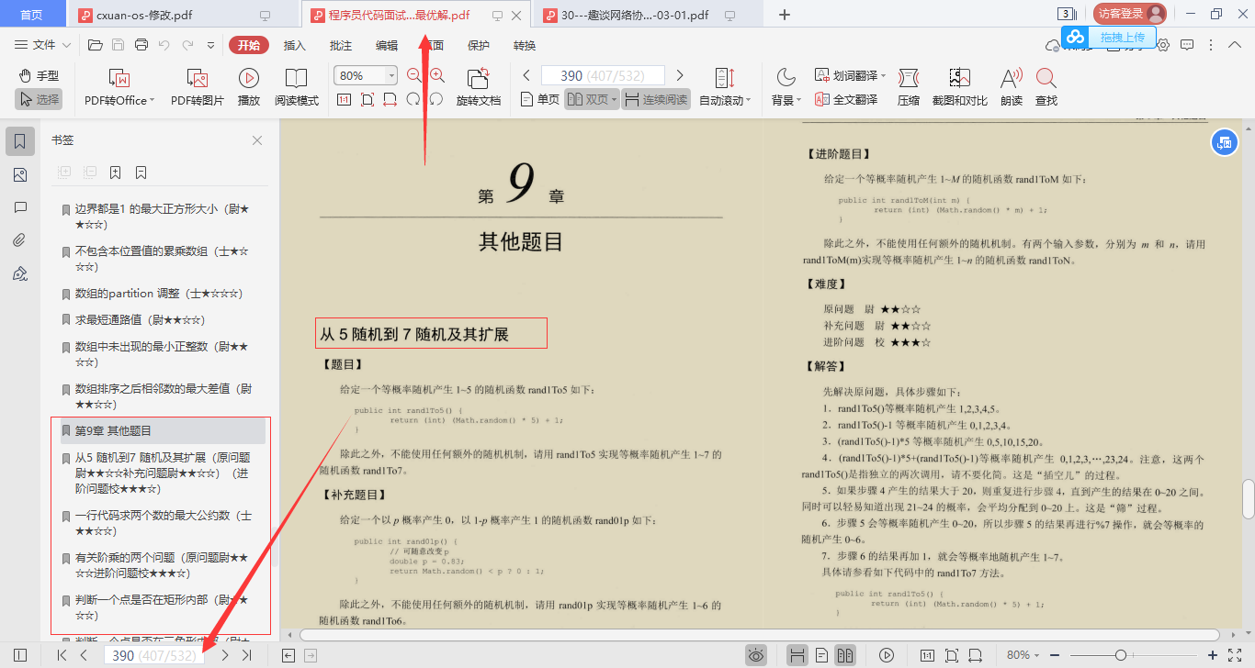Expand the quick access toolbar customization arrow
Viewport: 1255px width, 668px height.
point(210,45)
